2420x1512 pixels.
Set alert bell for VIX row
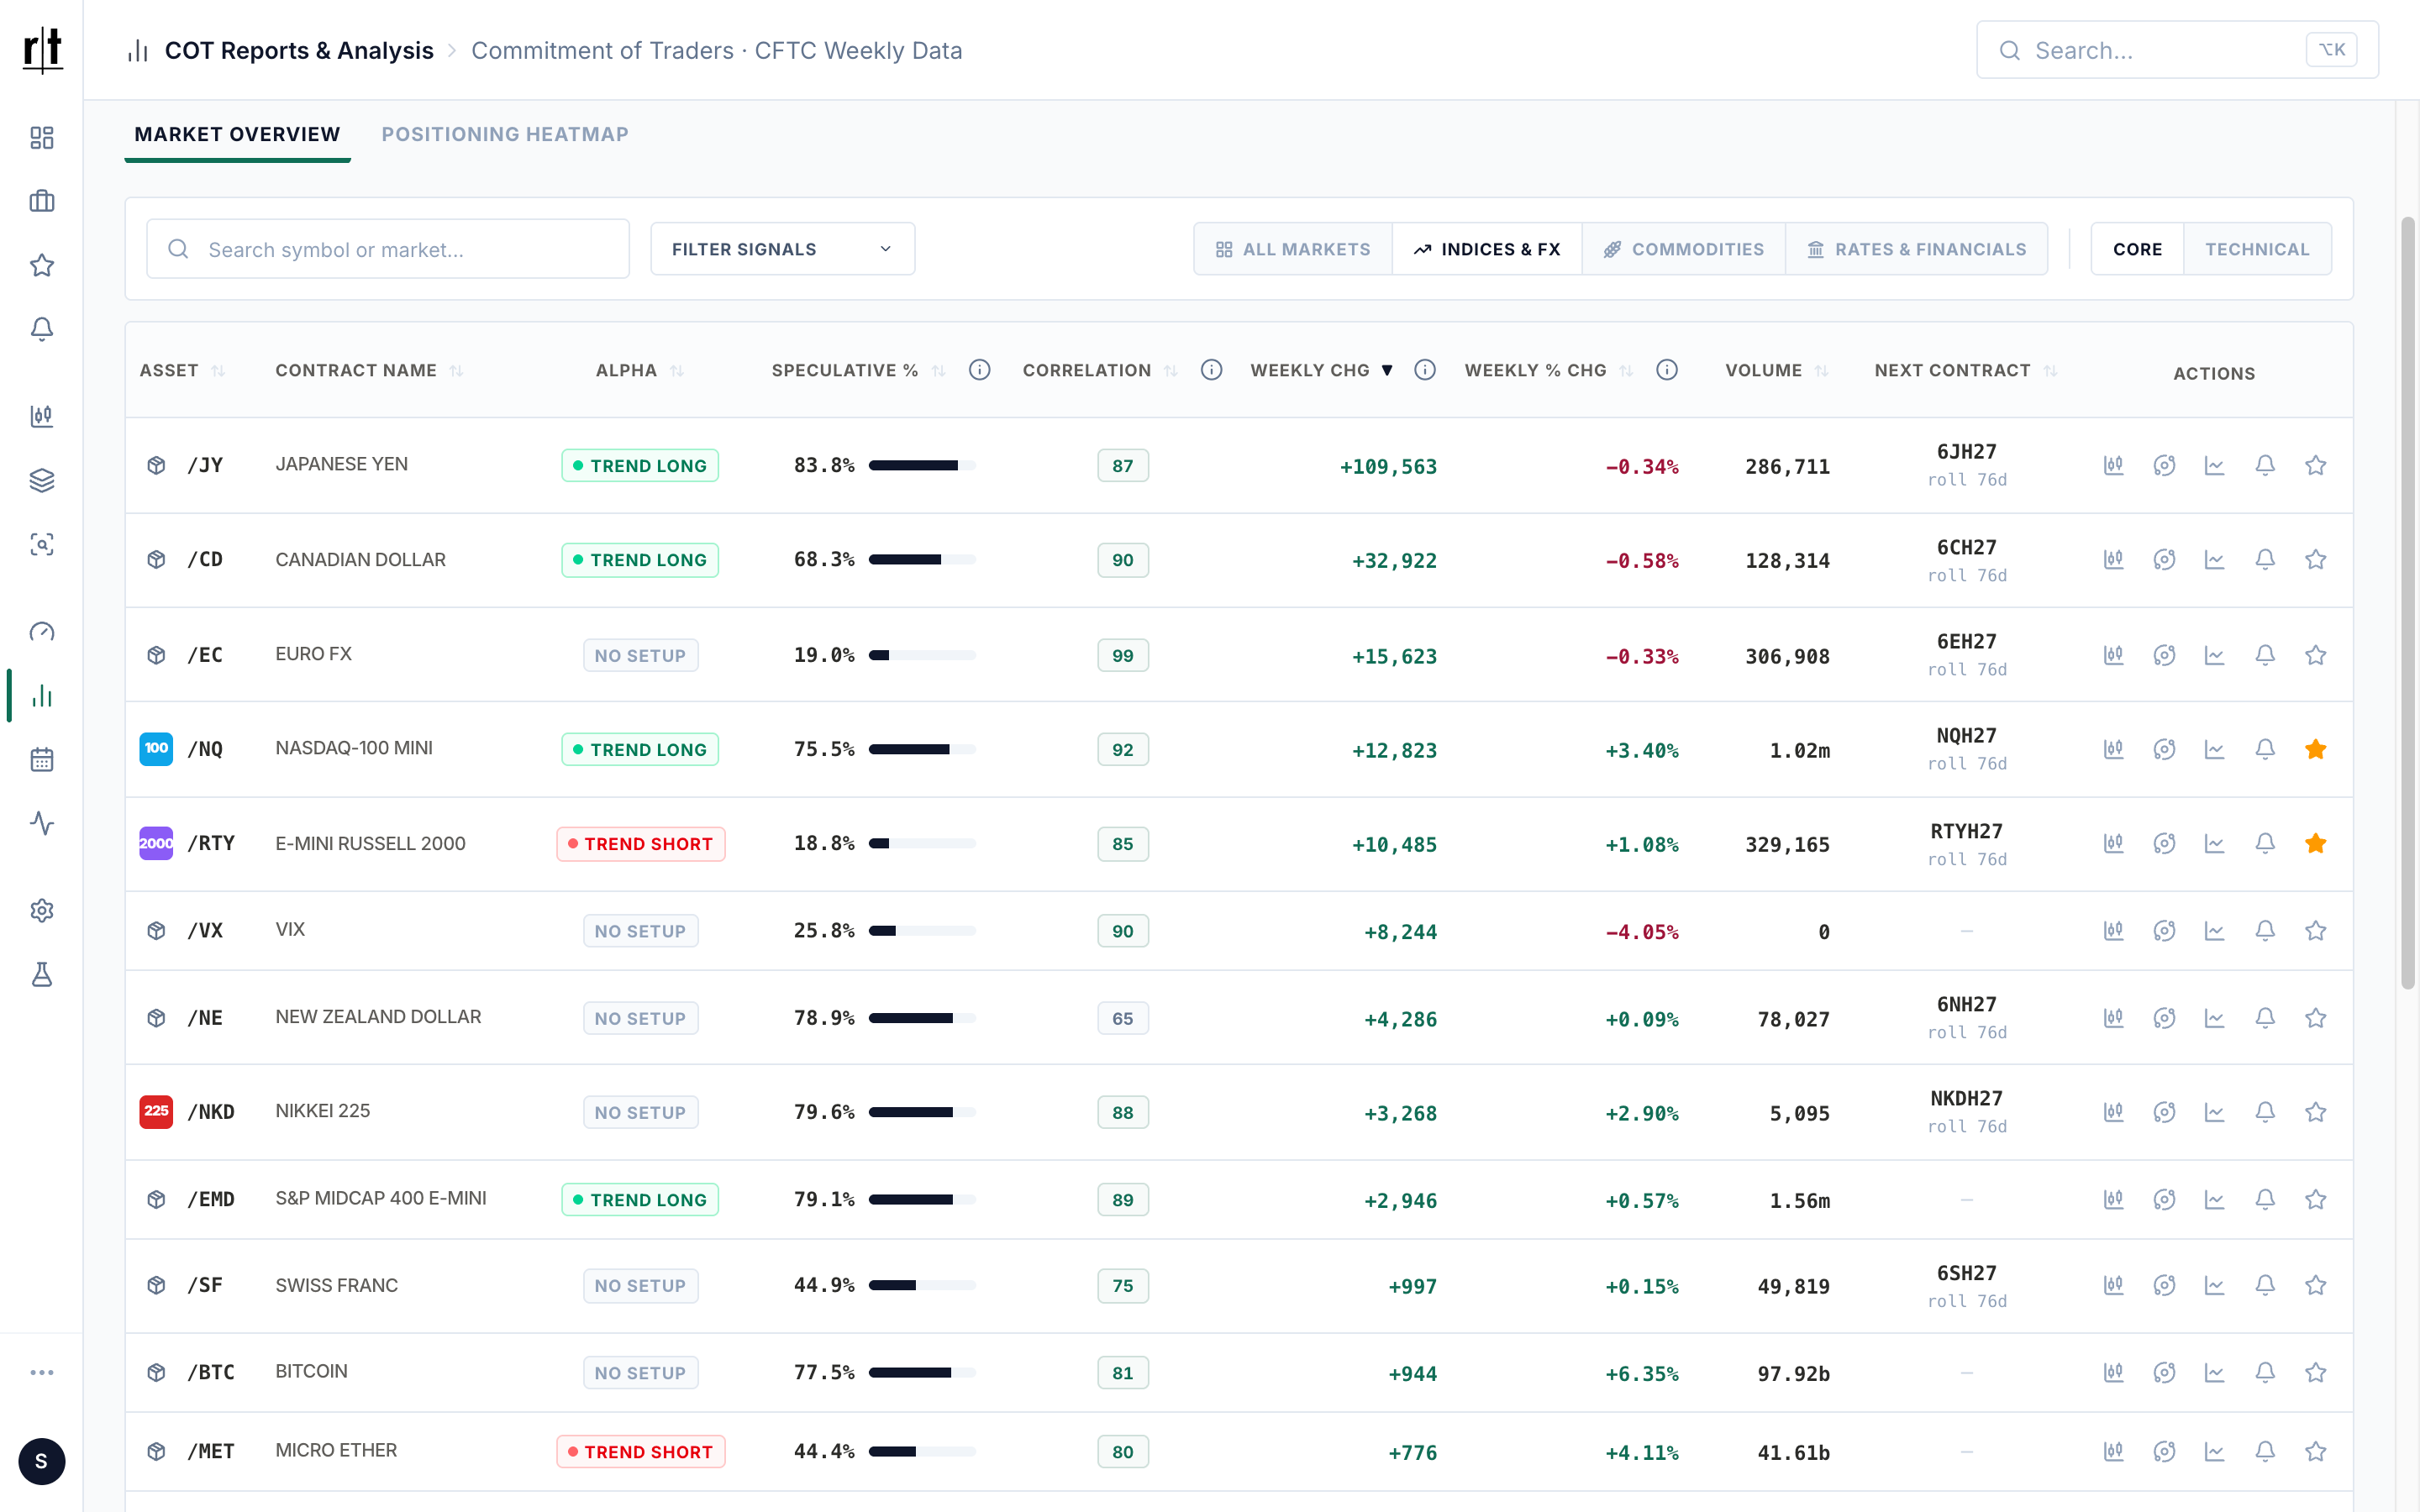[2265, 931]
